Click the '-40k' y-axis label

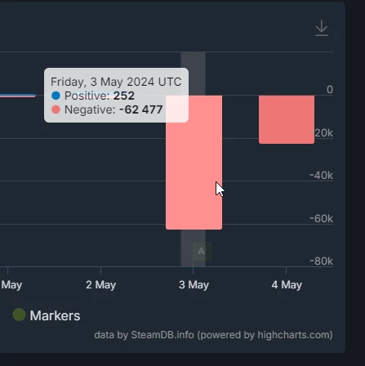click(x=322, y=176)
